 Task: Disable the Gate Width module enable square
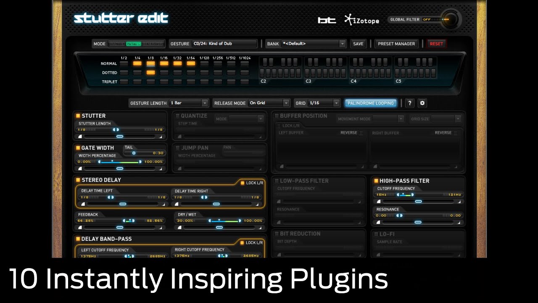point(78,148)
